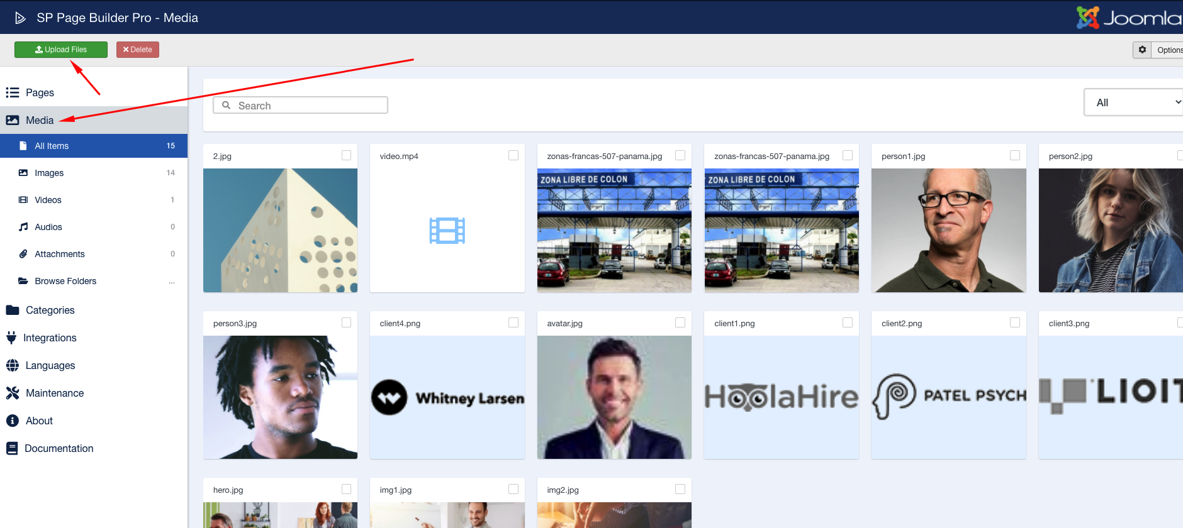1183x528 pixels.
Task: Select the person2.jpg portrait thumbnail
Action: (1111, 230)
